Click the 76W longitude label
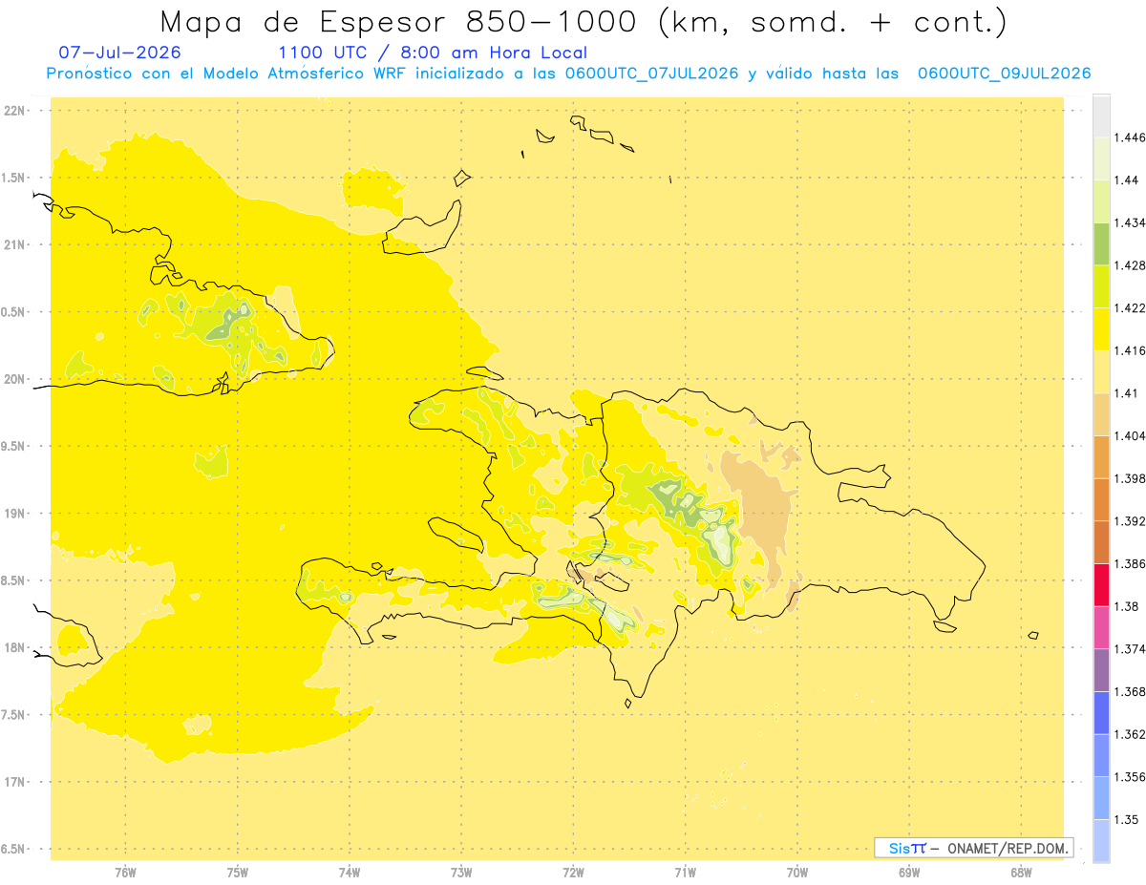This screenshot has width=1146, height=885. (x=125, y=873)
